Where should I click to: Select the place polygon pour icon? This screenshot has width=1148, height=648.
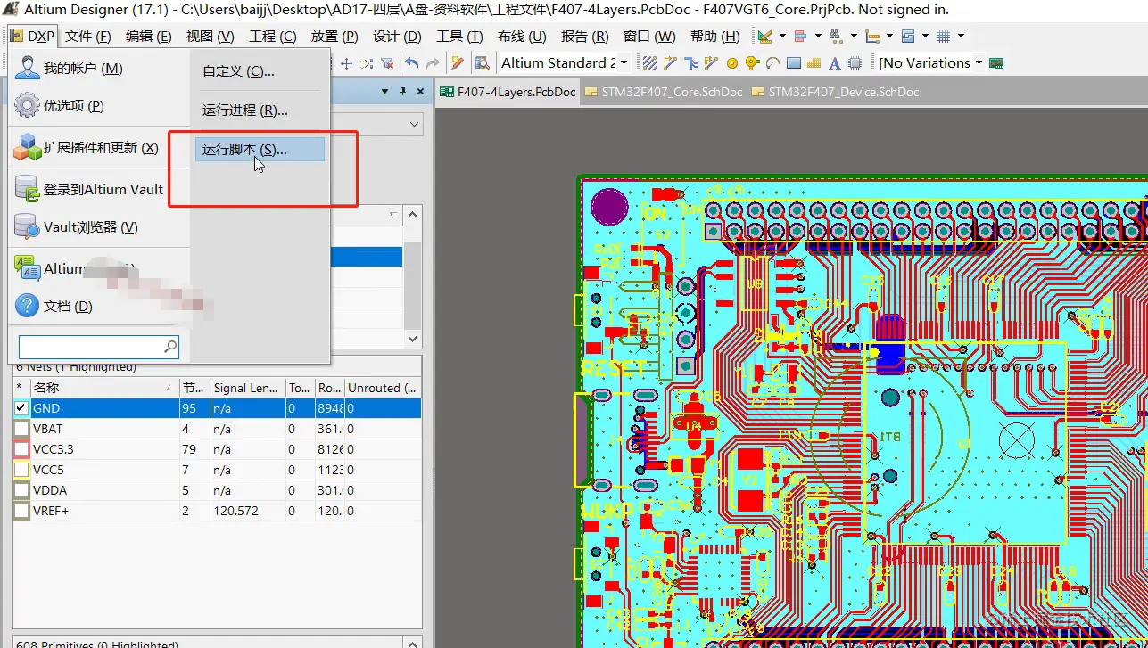point(814,63)
